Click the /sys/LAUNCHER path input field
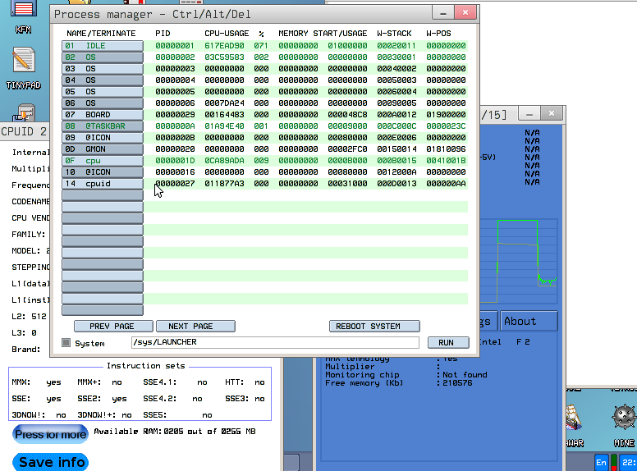Screen dimensions: 637x471 coord(274,342)
